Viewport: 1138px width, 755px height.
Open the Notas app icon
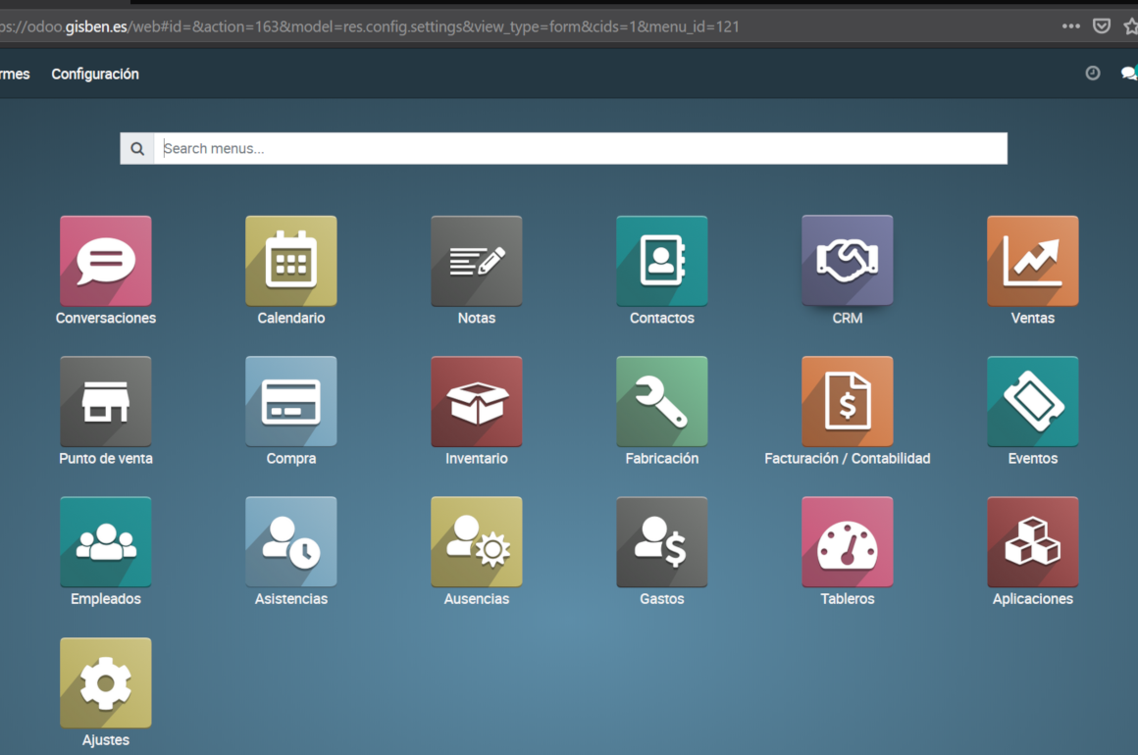477,262
